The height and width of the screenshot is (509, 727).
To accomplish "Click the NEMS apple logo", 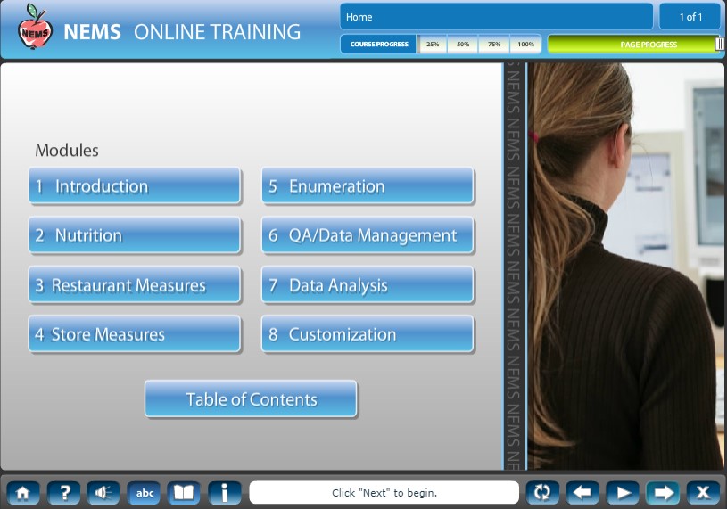I will click(34, 27).
